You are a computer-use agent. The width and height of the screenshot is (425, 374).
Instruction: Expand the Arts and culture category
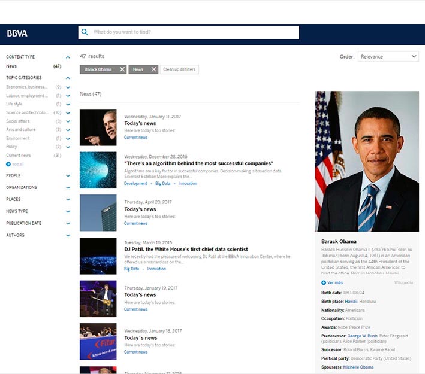coord(68,130)
